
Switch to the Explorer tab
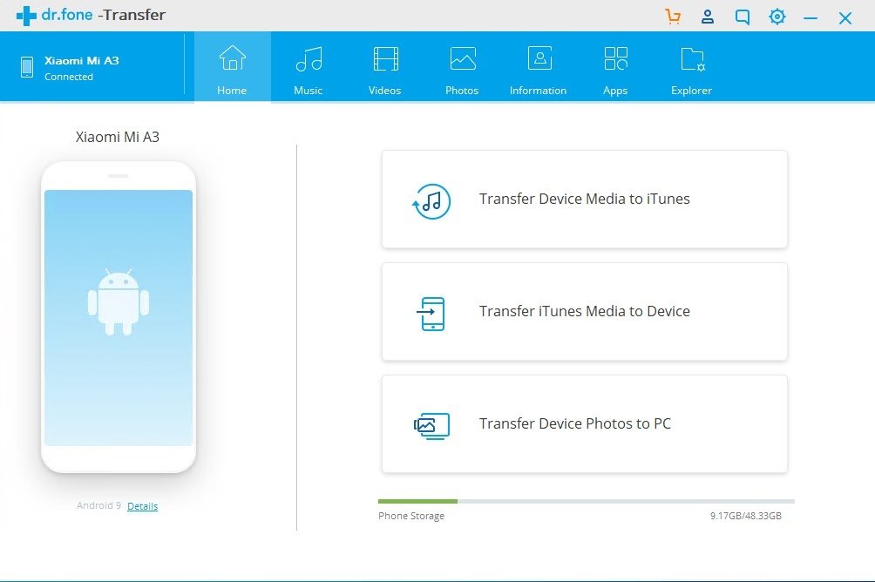point(691,69)
